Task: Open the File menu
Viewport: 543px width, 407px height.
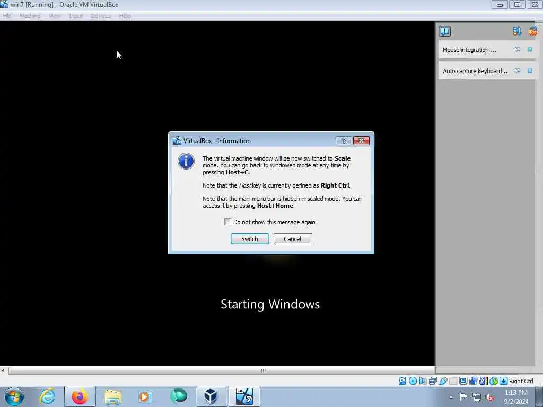Action: tap(7, 16)
